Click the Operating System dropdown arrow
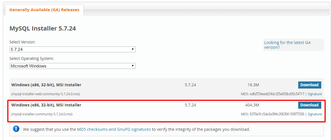The width and height of the screenshot is (331, 140). [132, 66]
